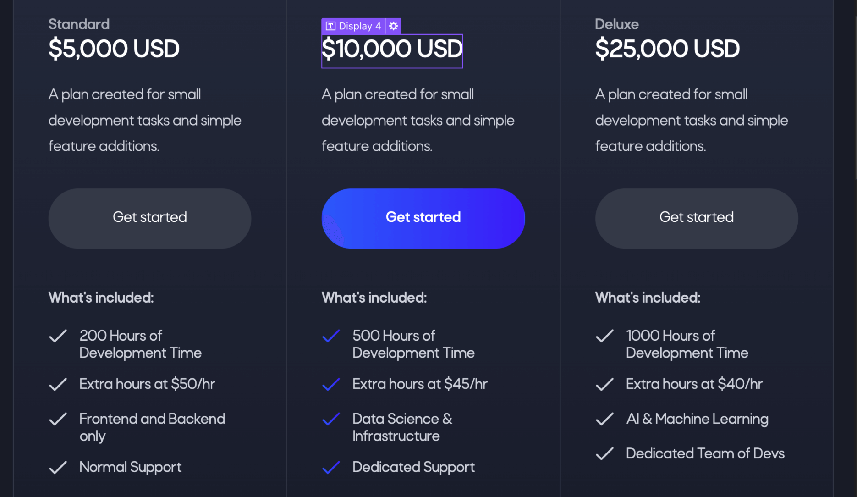Image resolution: width=857 pixels, height=497 pixels.
Task: Select the What's included heading in the middle column
Action: click(374, 298)
